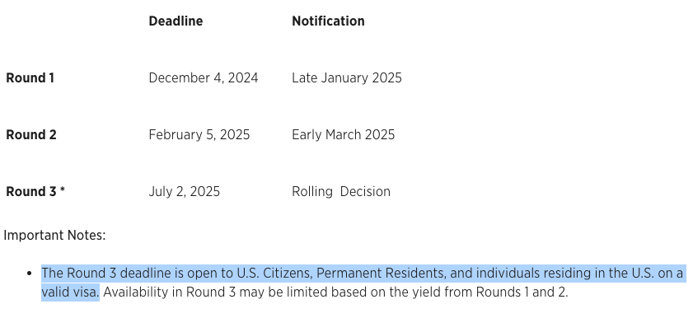Click the words 'Permanent Residents' in note
This screenshot has width=693, height=318.
click(x=382, y=274)
